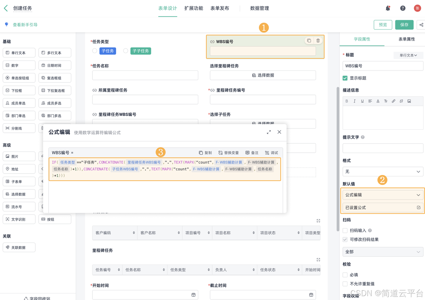The width and height of the screenshot is (425, 300).
Task: Click the 保存 button
Action: point(404,25)
